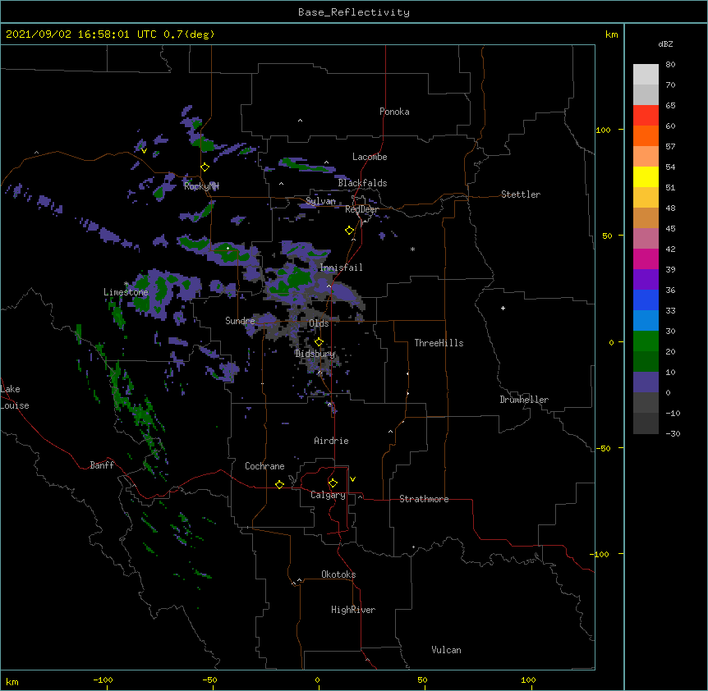Click the 65 value on dBZ legend
Viewport: 708px width, 691px height.
click(x=670, y=106)
